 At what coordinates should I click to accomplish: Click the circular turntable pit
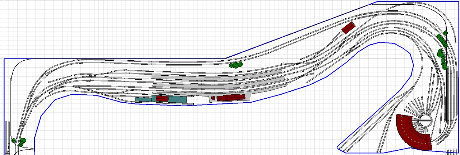click(425, 120)
